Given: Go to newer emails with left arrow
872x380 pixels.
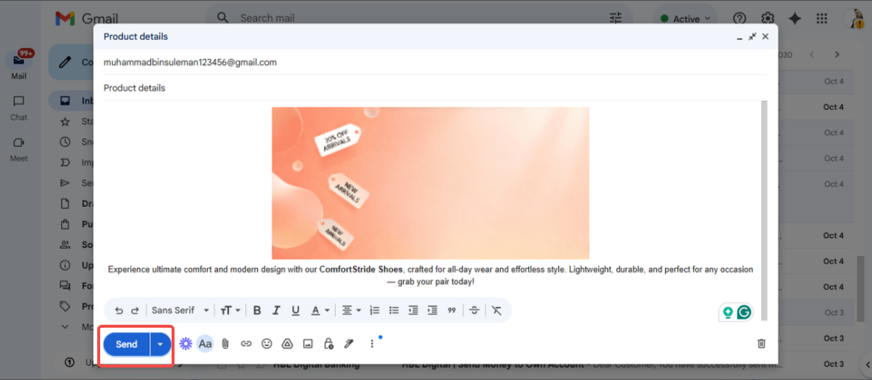Looking at the screenshot, I should click(812, 54).
